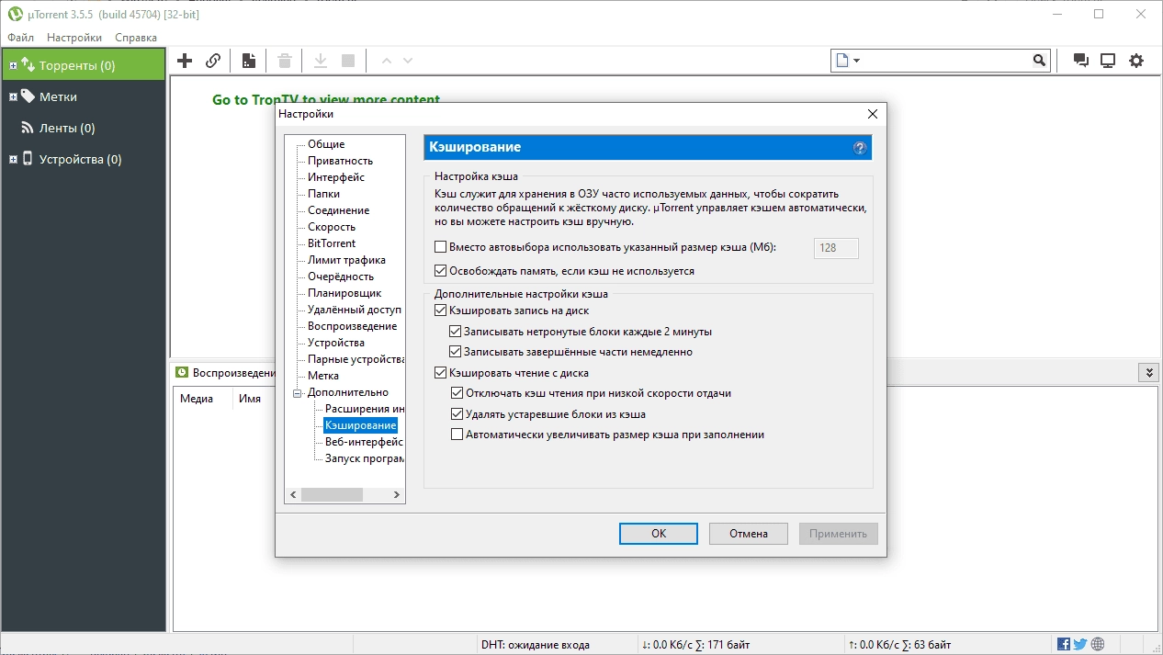Close the Настройки dialog
The image size is (1163, 655).
873,114
